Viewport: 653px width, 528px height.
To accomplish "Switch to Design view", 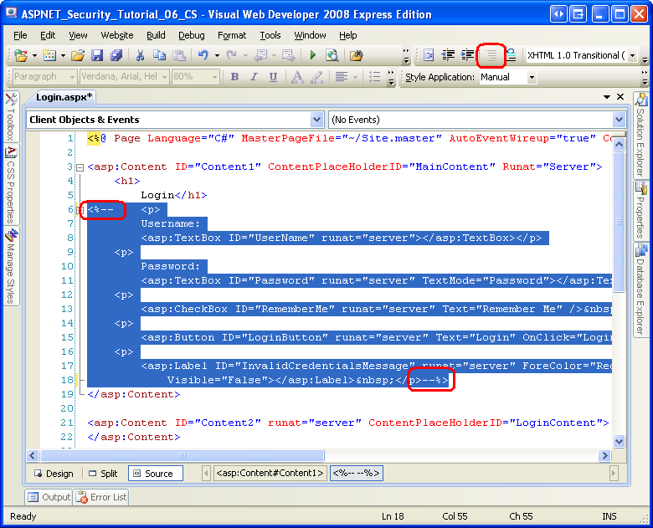I will [x=54, y=474].
